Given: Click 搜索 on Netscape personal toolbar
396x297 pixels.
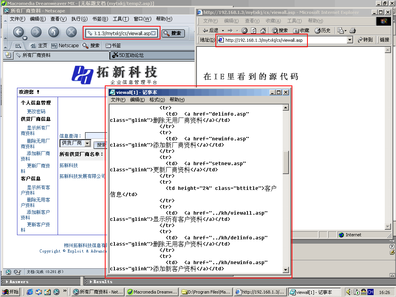Looking at the screenshot, I should 91,46.
